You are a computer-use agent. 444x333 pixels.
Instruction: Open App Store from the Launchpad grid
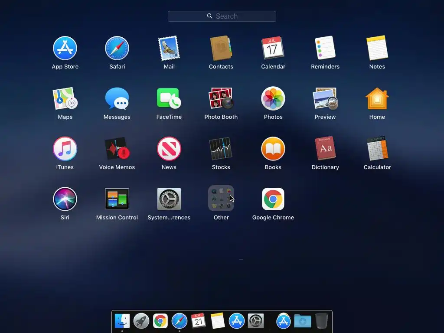pos(65,48)
